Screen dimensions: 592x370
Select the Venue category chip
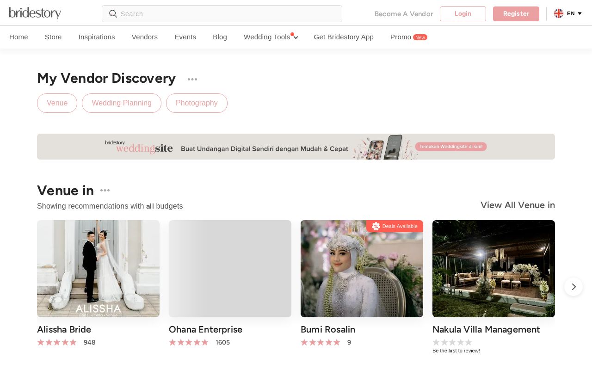57,103
